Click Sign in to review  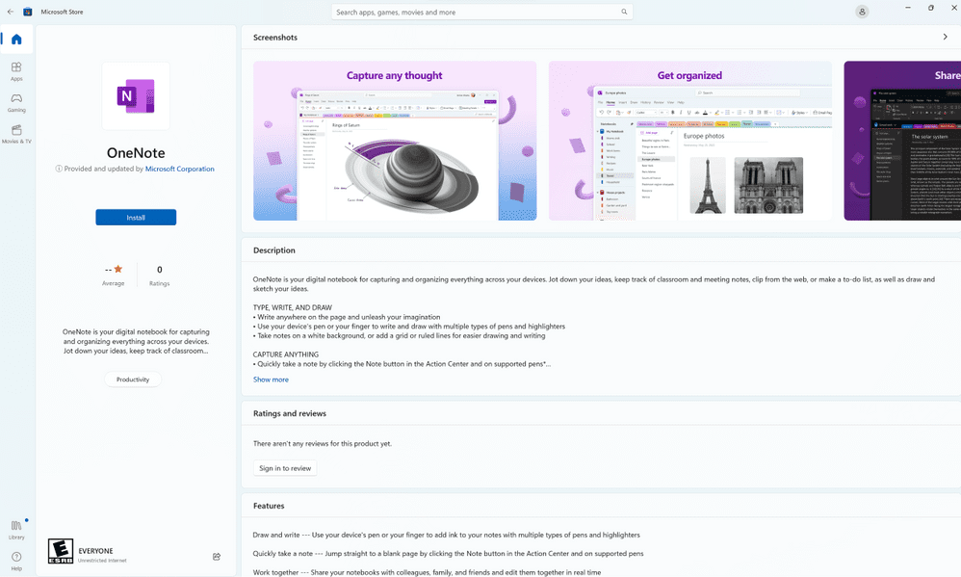(284, 467)
